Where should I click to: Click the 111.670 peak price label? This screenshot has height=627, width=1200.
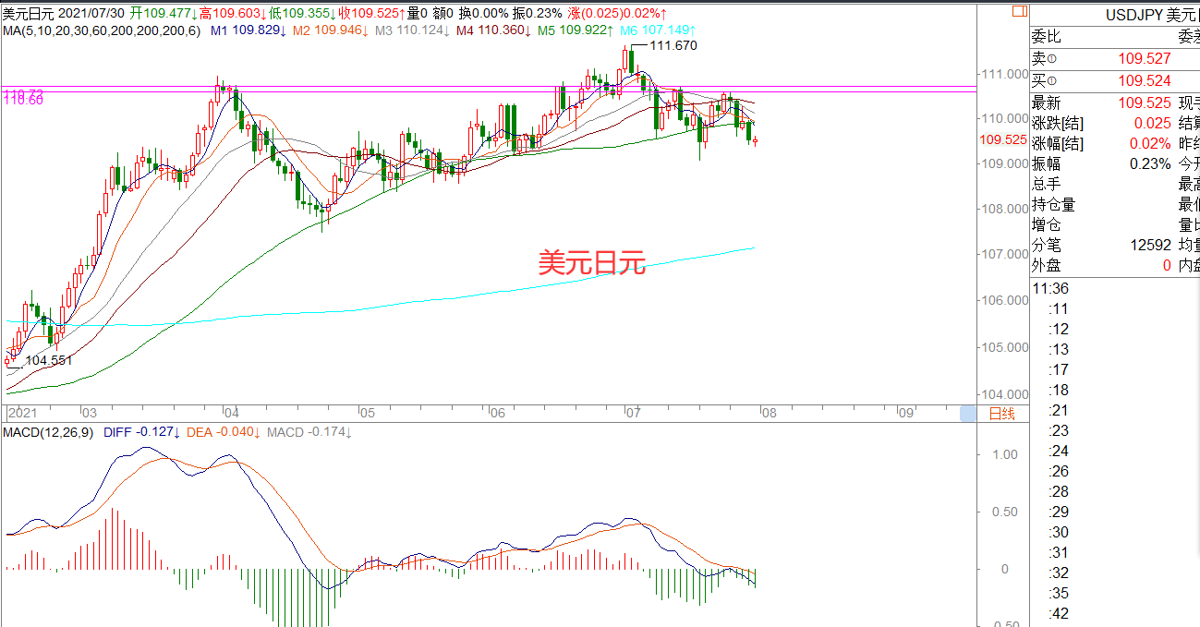674,45
